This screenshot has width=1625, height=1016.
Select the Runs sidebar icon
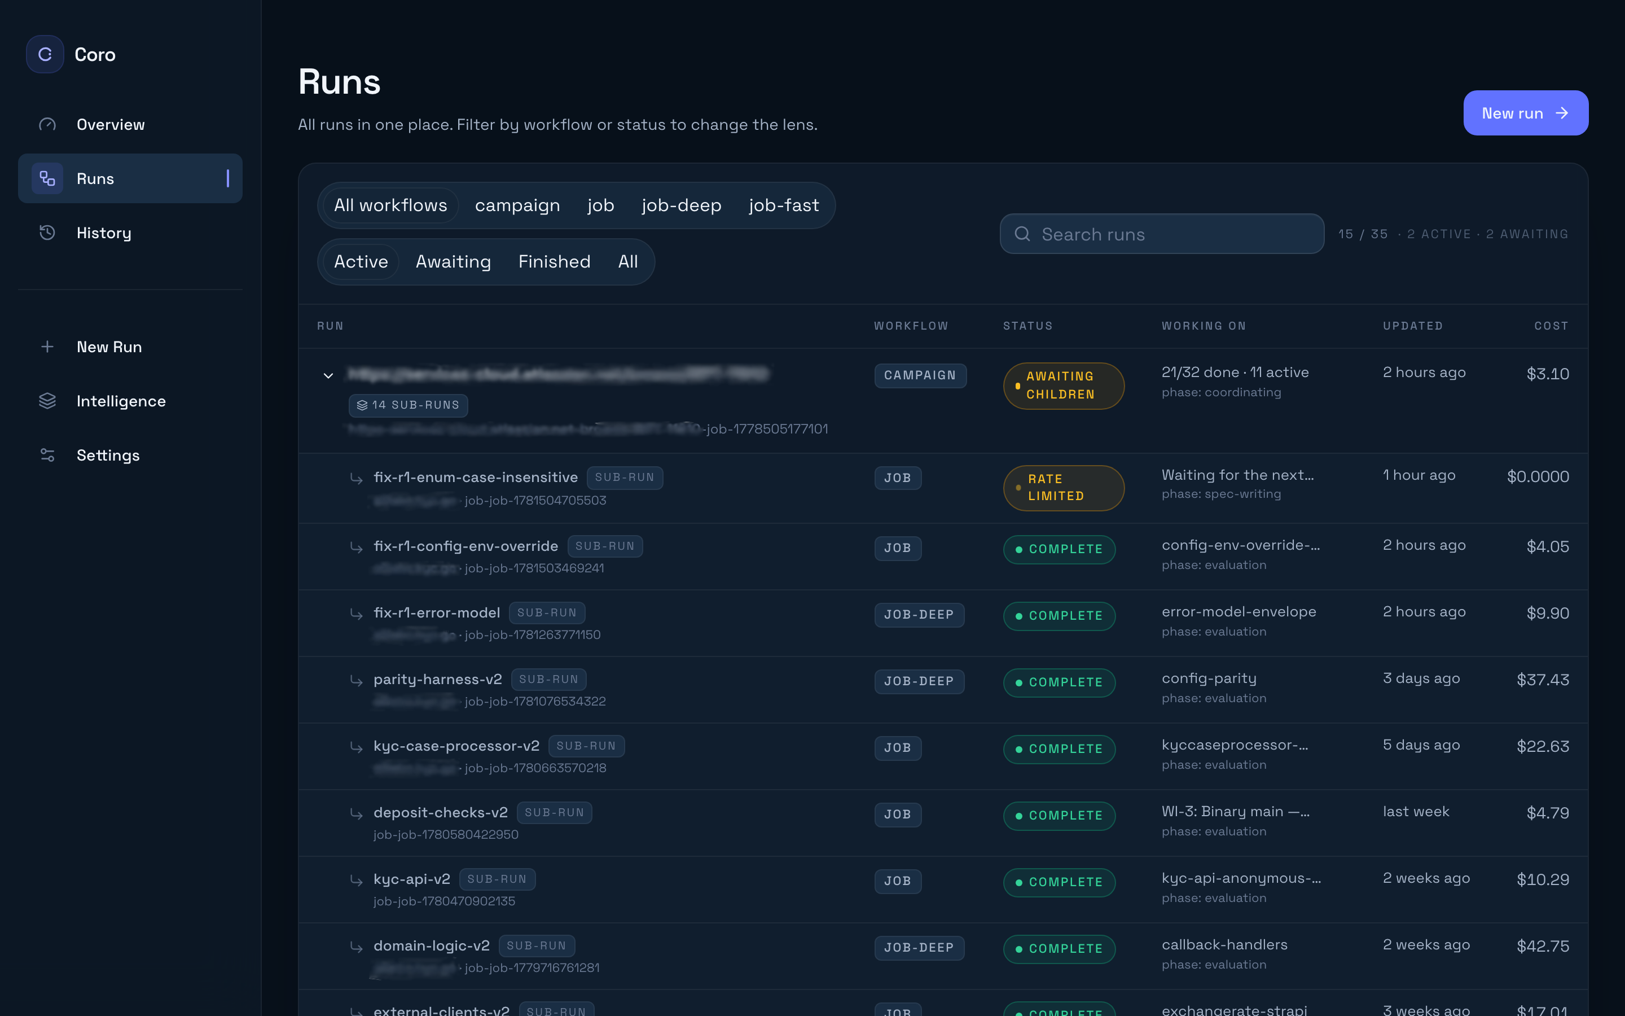pos(47,178)
